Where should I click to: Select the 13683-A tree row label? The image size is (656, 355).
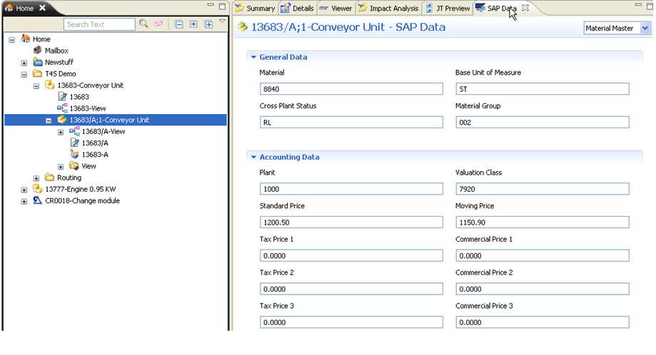click(x=95, y=155)
